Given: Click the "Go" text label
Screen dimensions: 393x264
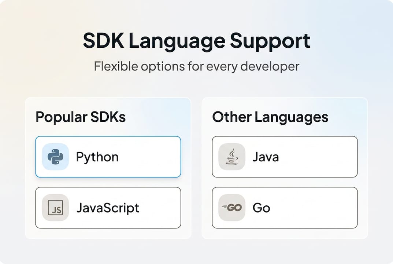Looking at the screenshot, I should [261, 208].
